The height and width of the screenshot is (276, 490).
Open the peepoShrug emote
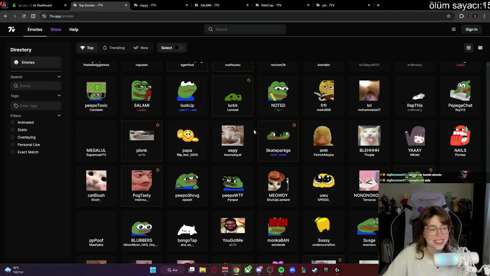(x=187, y=186)
